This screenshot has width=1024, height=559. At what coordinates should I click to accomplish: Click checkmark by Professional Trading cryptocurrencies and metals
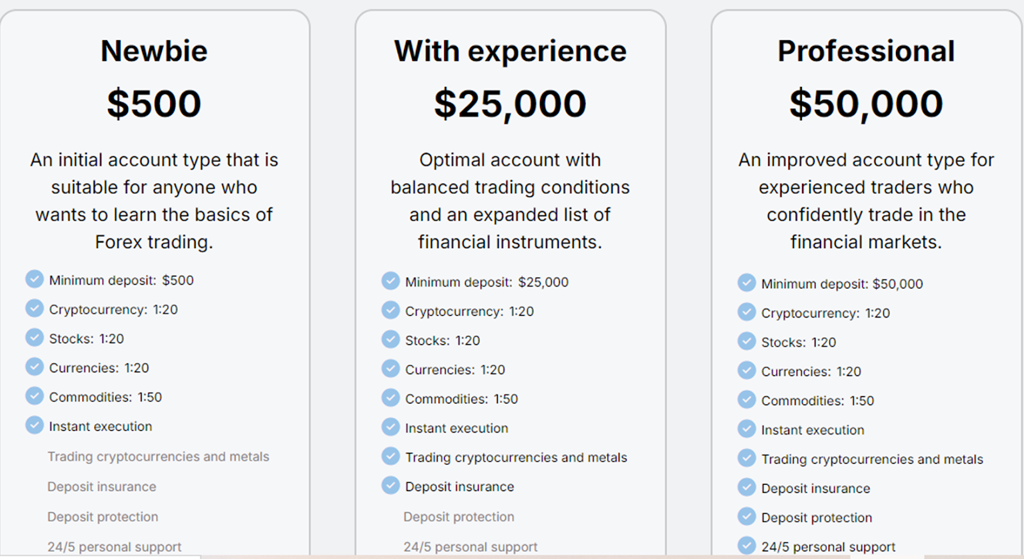pos(746,458)
